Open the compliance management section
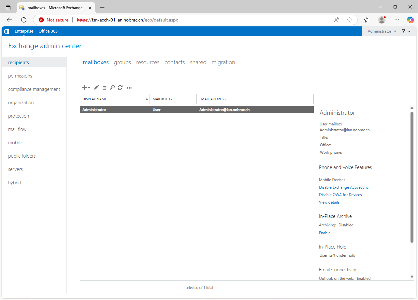 (x=34, y=89)
